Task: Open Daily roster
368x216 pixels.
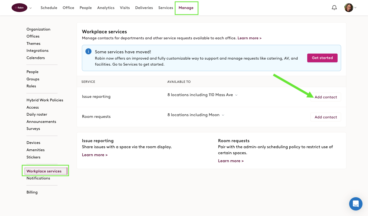Action: 37,114
